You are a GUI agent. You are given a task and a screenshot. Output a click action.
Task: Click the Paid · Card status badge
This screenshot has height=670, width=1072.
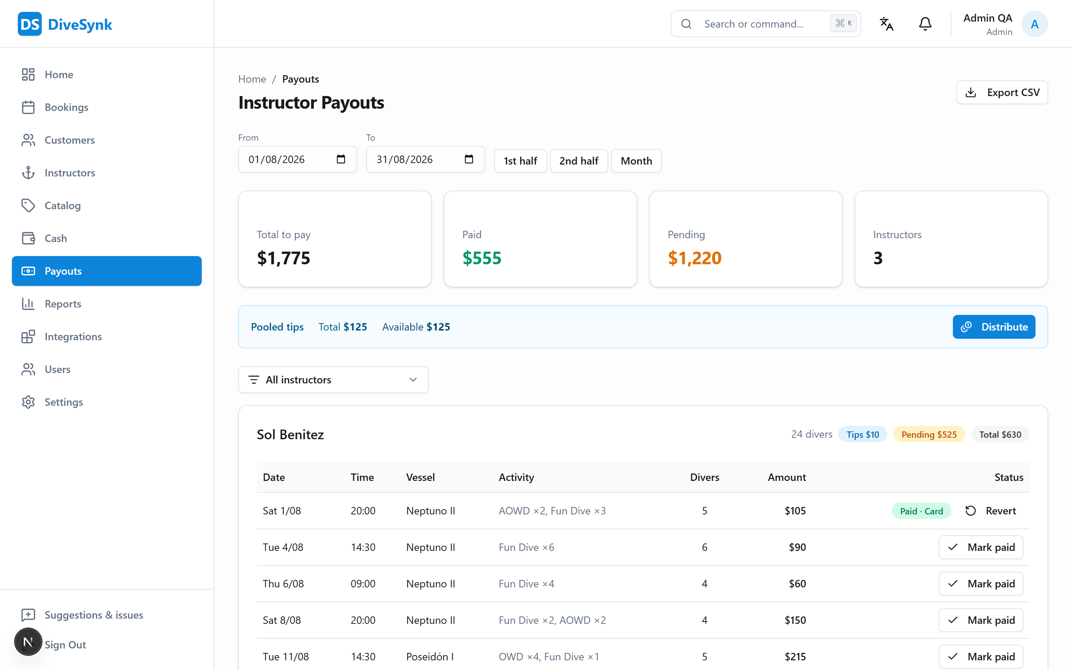[x=921, y=511]
